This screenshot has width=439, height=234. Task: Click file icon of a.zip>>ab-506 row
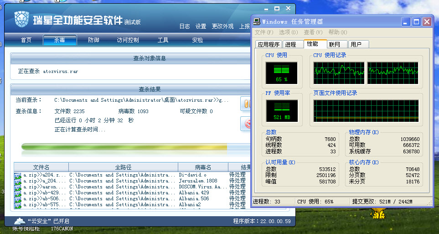(18, 199)
